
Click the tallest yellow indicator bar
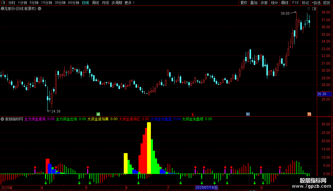click(x=149, y=148)
